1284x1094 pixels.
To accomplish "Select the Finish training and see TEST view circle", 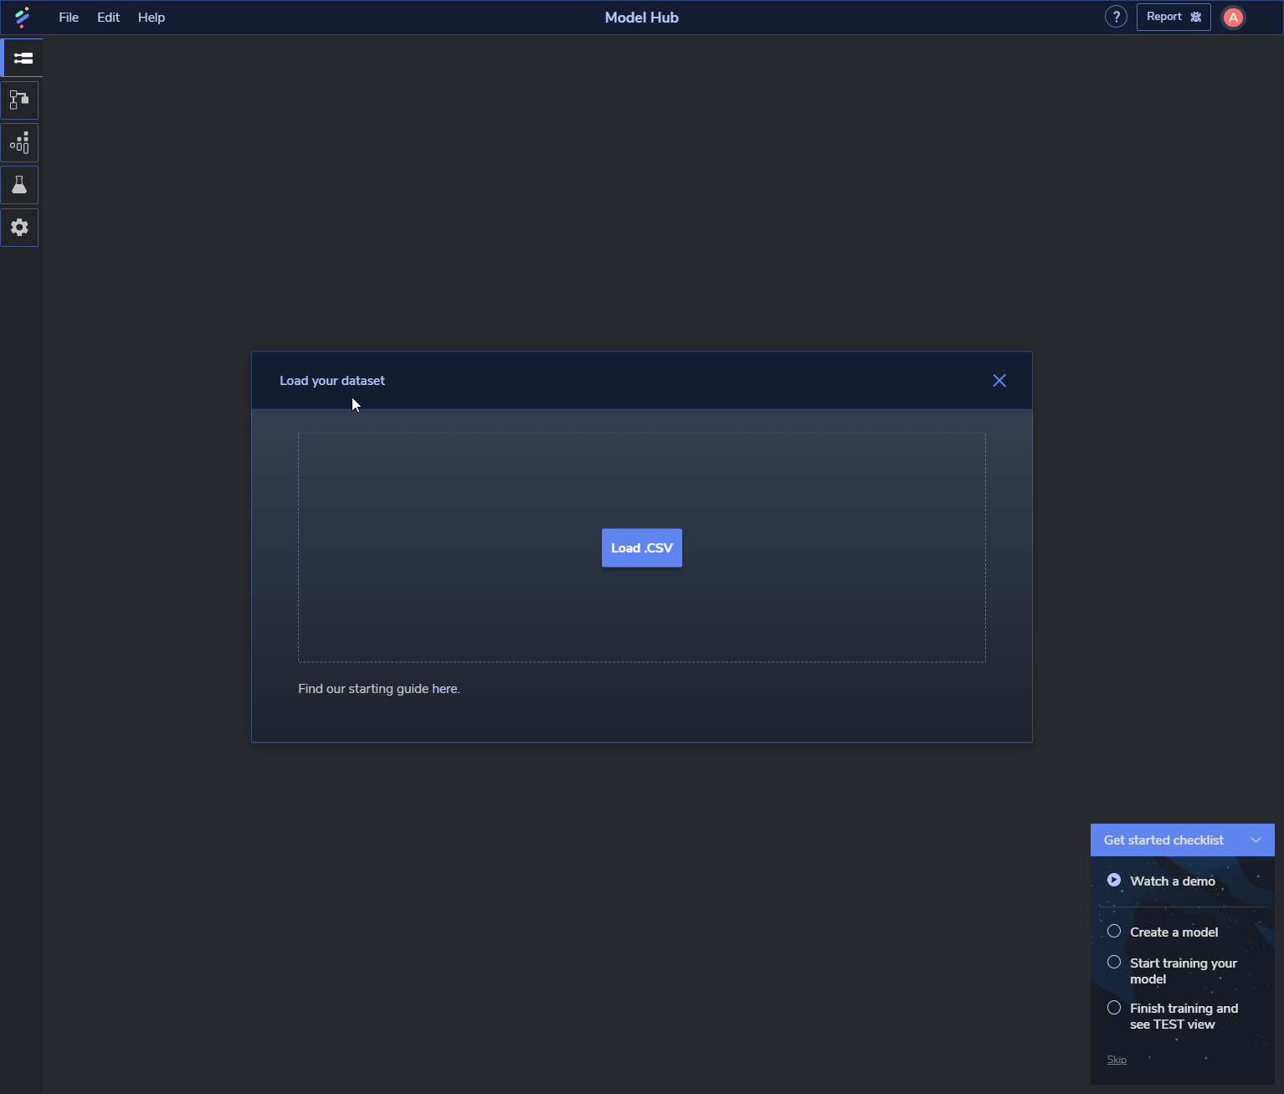I will coord(1114,1007).
